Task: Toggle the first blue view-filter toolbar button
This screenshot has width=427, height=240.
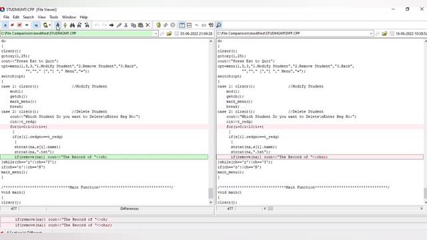Action: (x=5, y=25)
